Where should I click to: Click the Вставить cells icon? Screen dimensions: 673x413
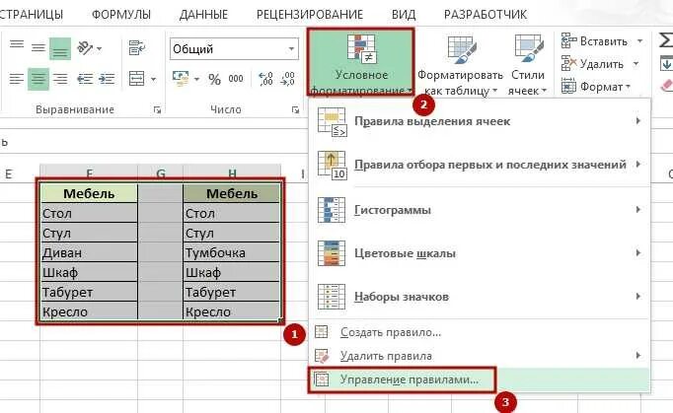(x=568, y=41)
